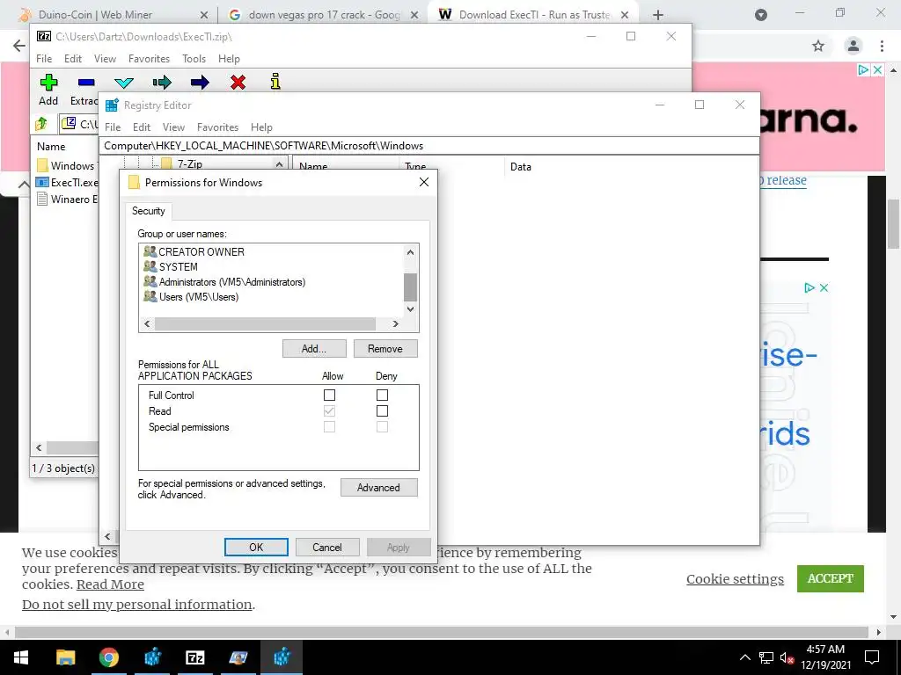Cancel the Permissions dialog
The image size is (901, 675).
click(x=327, y=547)
